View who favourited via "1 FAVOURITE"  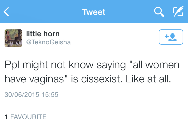tap(25, 117)
